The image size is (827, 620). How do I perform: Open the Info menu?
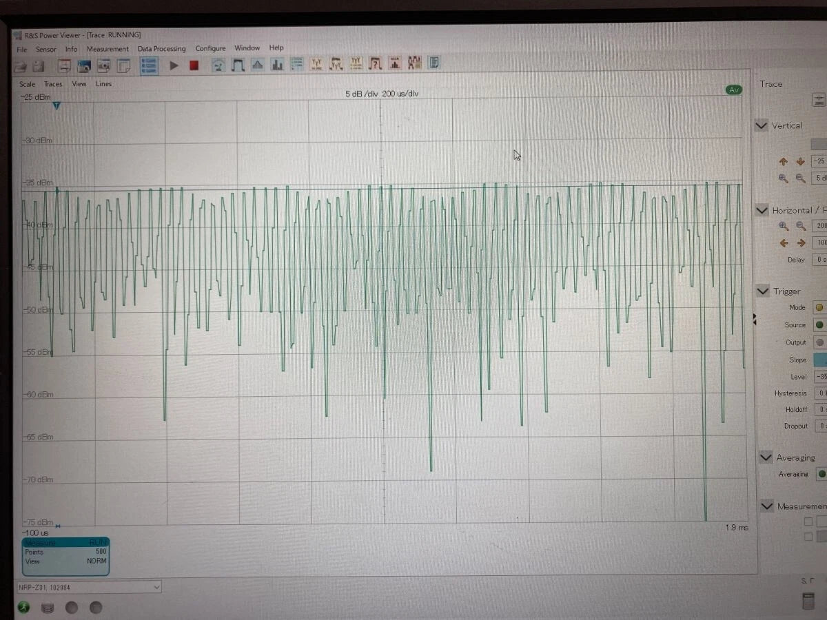click(x=71, y=50)
